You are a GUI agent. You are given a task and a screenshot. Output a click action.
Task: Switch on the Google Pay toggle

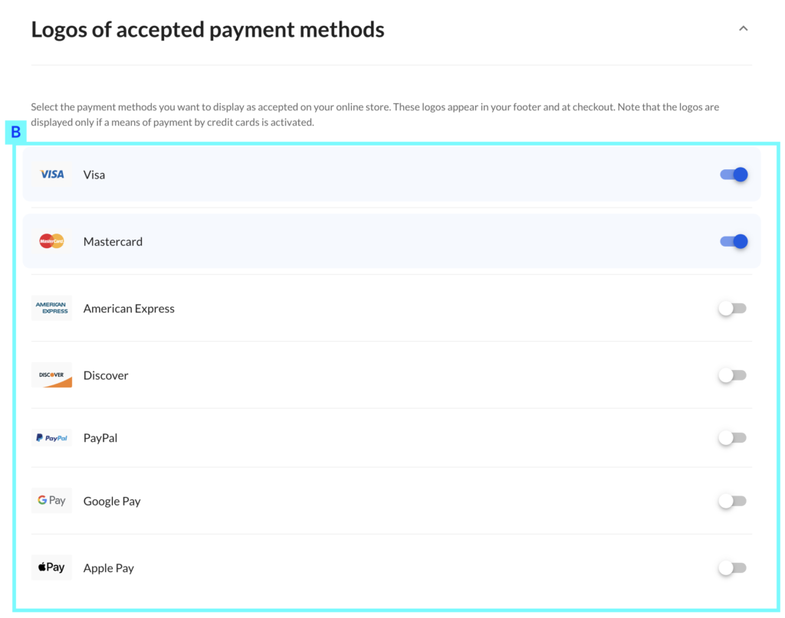pyautogui.click(x=732, y=501)
